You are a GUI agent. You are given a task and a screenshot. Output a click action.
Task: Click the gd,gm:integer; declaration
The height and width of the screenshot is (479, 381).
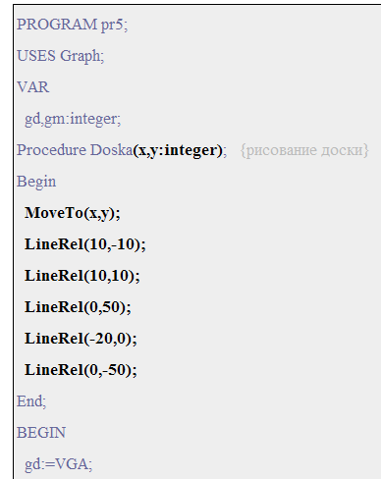[x=73, y=119]
